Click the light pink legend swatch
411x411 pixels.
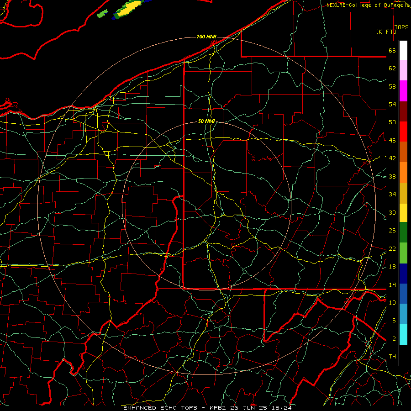[x=403, y=70]
